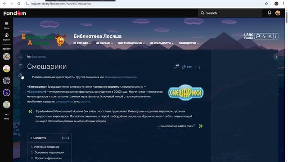Click the EDIT button
The width and height of the screenshot is (288, 162).
(x=187, y=67)
